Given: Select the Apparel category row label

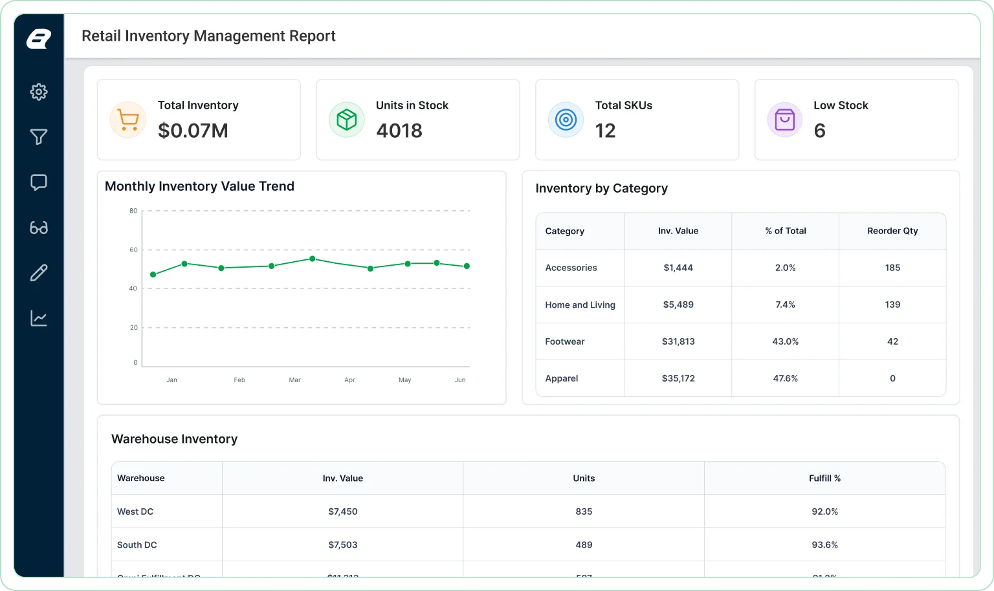Looking at the screenshot, I should 561,378.
